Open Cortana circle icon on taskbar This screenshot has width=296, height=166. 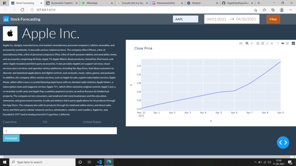coord(80,162)
